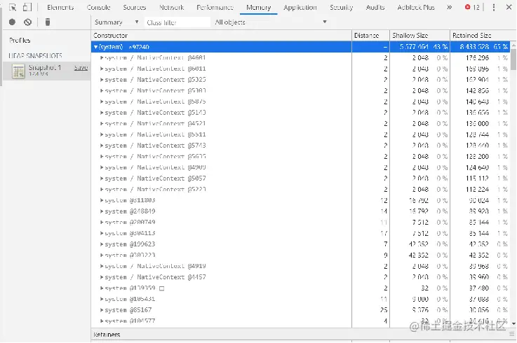The width and height of the screenshot is (517, 343).
Task: Expand system / NativeContext @4919
Action: 102,266
